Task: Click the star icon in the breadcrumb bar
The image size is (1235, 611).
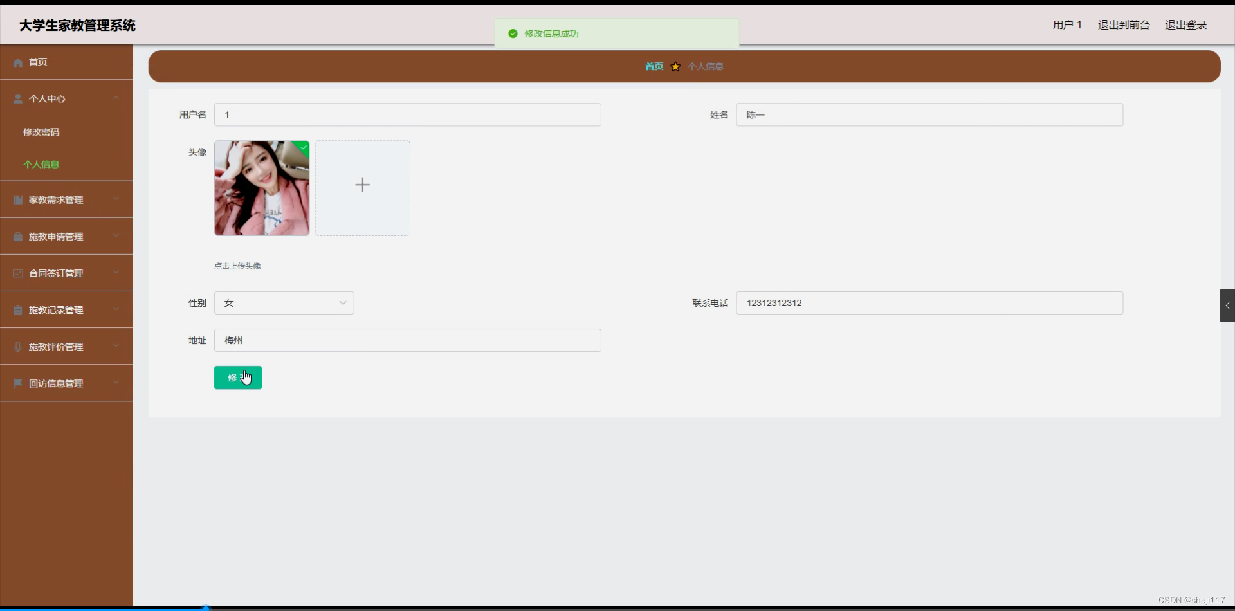Action: pyautogui.click(x=675, y=66)
